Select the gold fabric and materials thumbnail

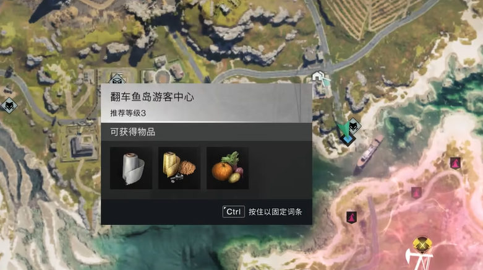coord(179,168)
